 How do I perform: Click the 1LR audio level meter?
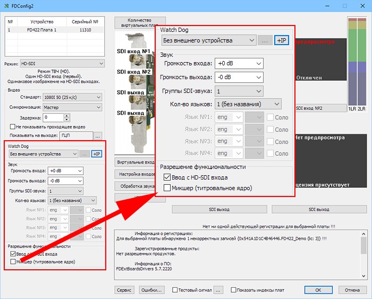click(352, 62)
